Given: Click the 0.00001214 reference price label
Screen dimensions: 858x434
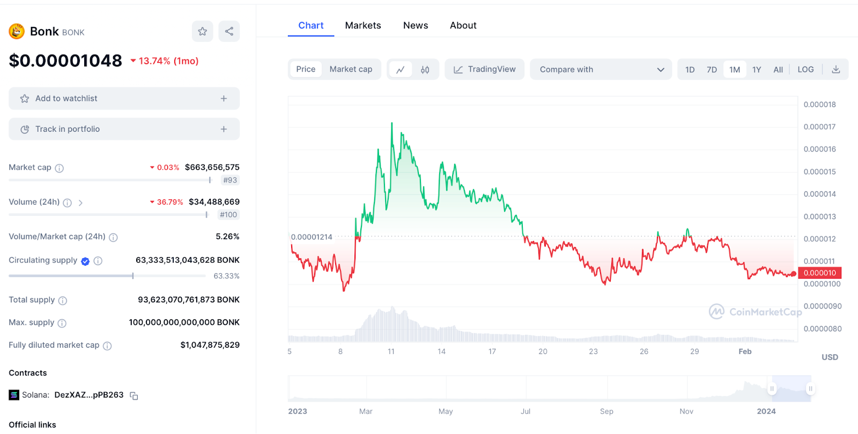Looking at the screenshot, I should click(x=312, y=237).
